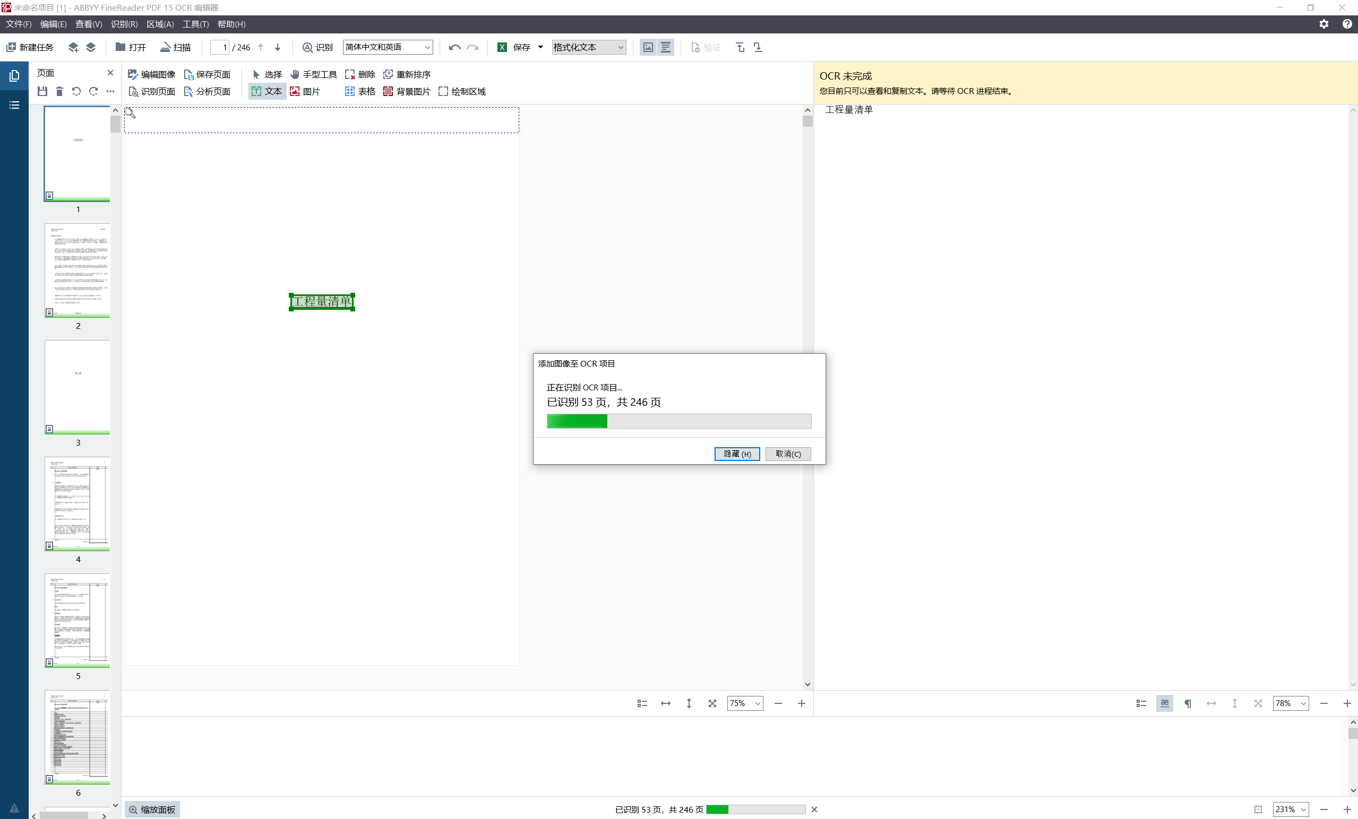Image resolution: width=1358 pixels, height=819 pixels.
Task: Open the 工具(T) menu
Action: [196, 24]
